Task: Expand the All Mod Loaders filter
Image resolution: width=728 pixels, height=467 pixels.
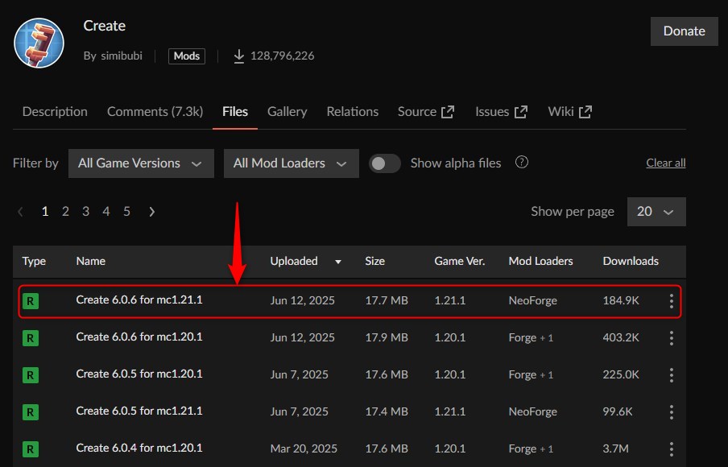Action: (291, 163)
